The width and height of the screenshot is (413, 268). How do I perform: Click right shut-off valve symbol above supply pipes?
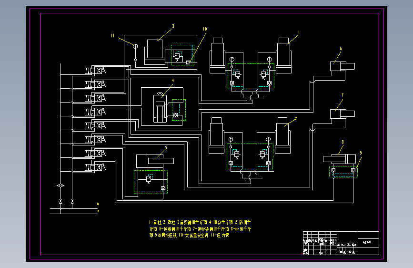[x=72, y=201]
